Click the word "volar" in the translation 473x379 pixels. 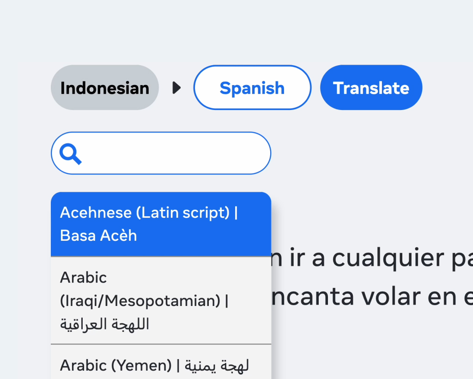click(x=391, y=297)
